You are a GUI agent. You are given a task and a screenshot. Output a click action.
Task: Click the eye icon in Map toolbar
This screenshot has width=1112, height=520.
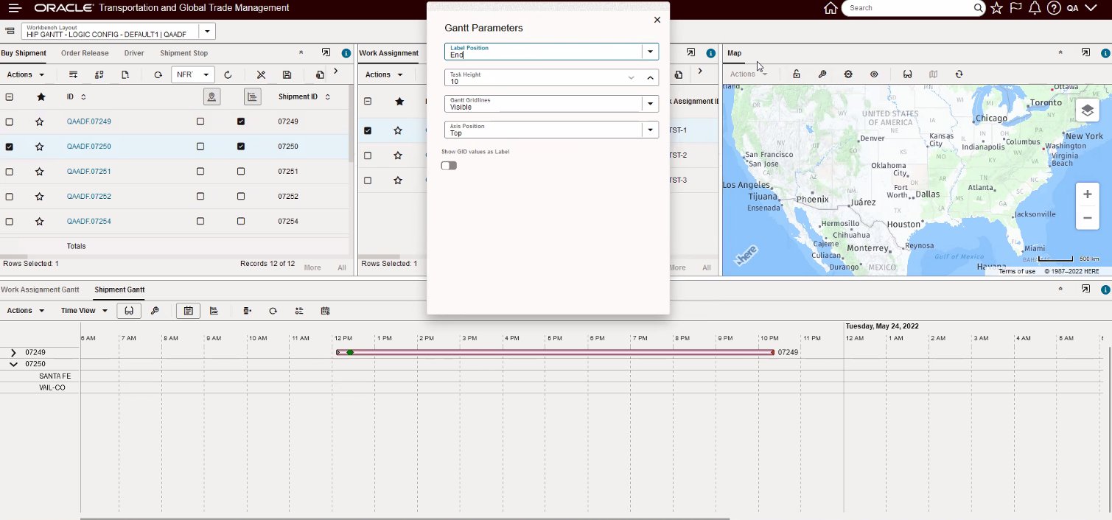(x=874, y=74)
